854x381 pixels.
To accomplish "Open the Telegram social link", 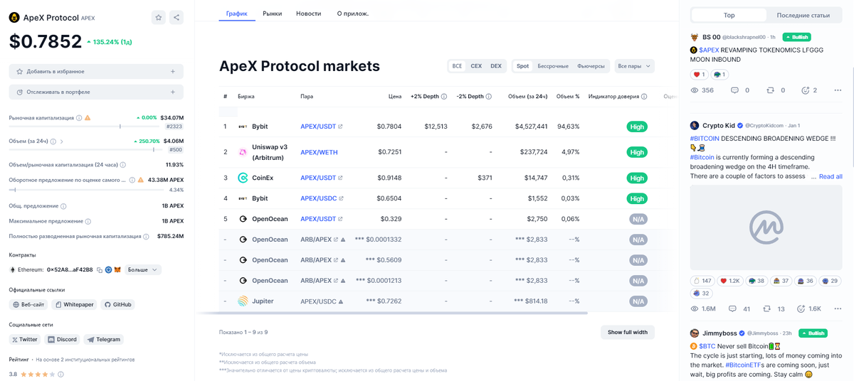I will (104, 340).
